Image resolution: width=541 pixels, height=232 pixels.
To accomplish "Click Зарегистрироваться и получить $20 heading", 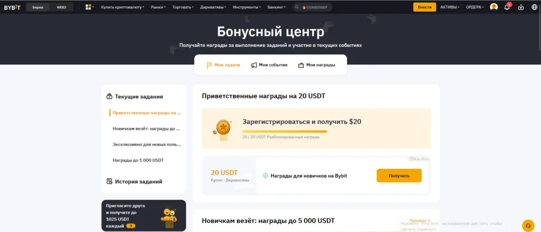I will [302, 122].
